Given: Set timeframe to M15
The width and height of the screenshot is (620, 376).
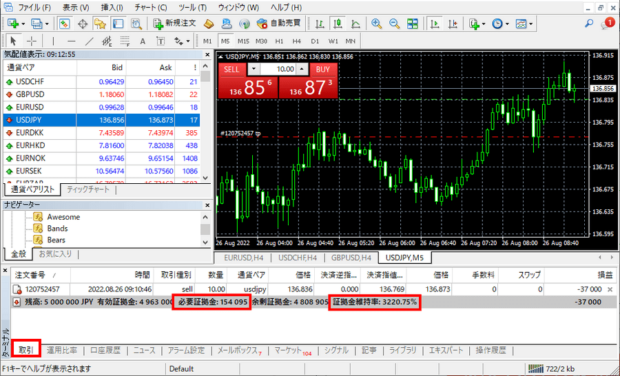Looking at the screenshot, I should pos(243,41).
